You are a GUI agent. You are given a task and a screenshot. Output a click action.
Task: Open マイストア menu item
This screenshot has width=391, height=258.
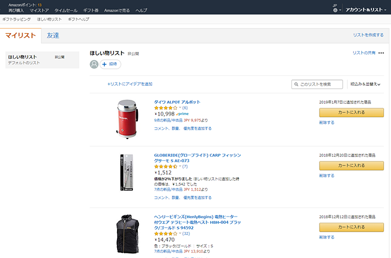pos(39,11)
